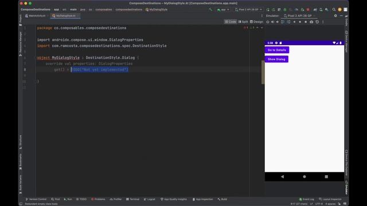Screen dimensions: 367x206
Task: Click the emulator Back triangle toolbar icon
Action: [294, 22]
